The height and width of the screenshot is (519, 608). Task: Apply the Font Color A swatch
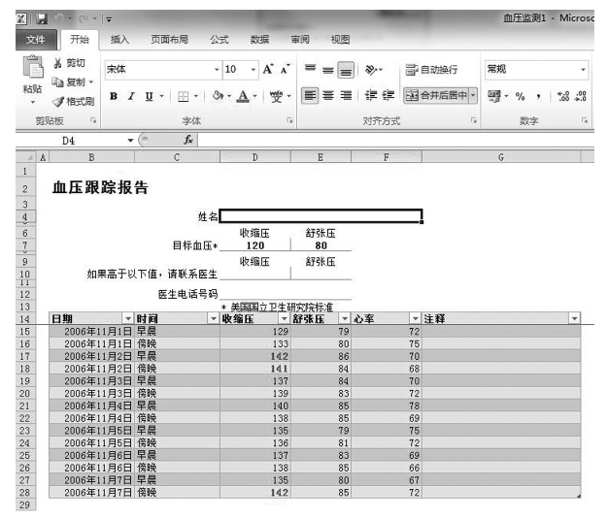(243, 96)
